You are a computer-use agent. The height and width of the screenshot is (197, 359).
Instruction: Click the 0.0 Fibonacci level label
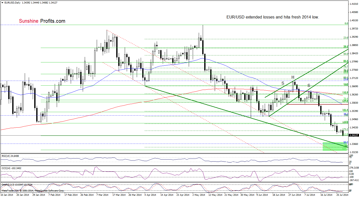point(346,23)
